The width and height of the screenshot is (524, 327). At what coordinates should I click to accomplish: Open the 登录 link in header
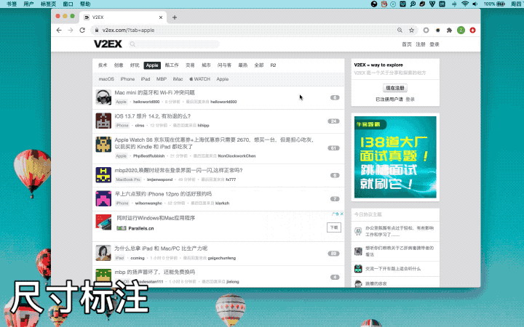pos(434,44)
